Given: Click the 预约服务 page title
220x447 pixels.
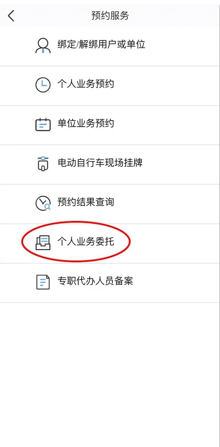Looking at the screenshot, I should pos(110,16).
